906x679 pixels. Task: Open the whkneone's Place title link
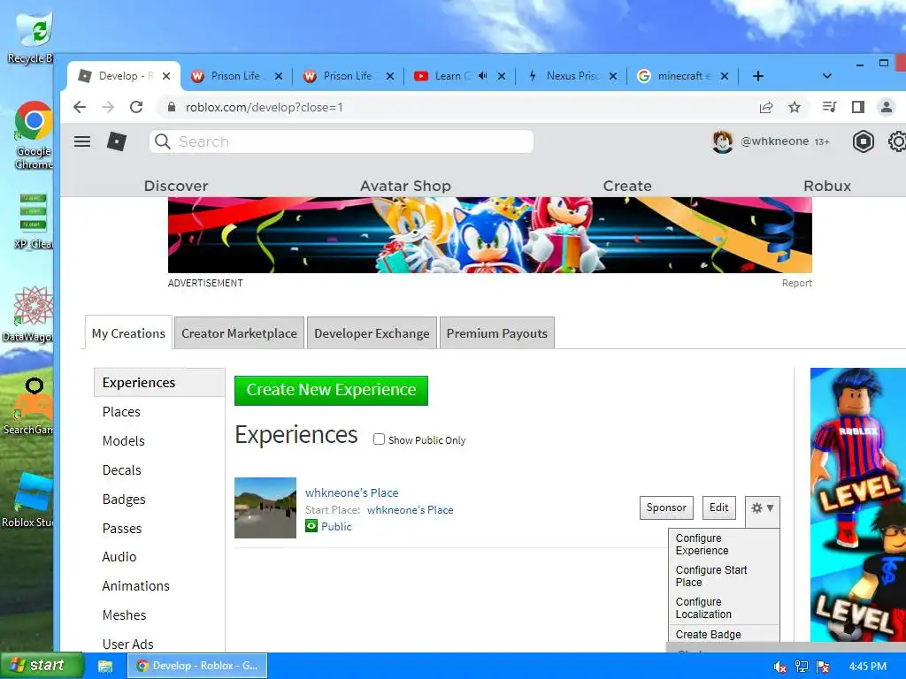(352, 492)
